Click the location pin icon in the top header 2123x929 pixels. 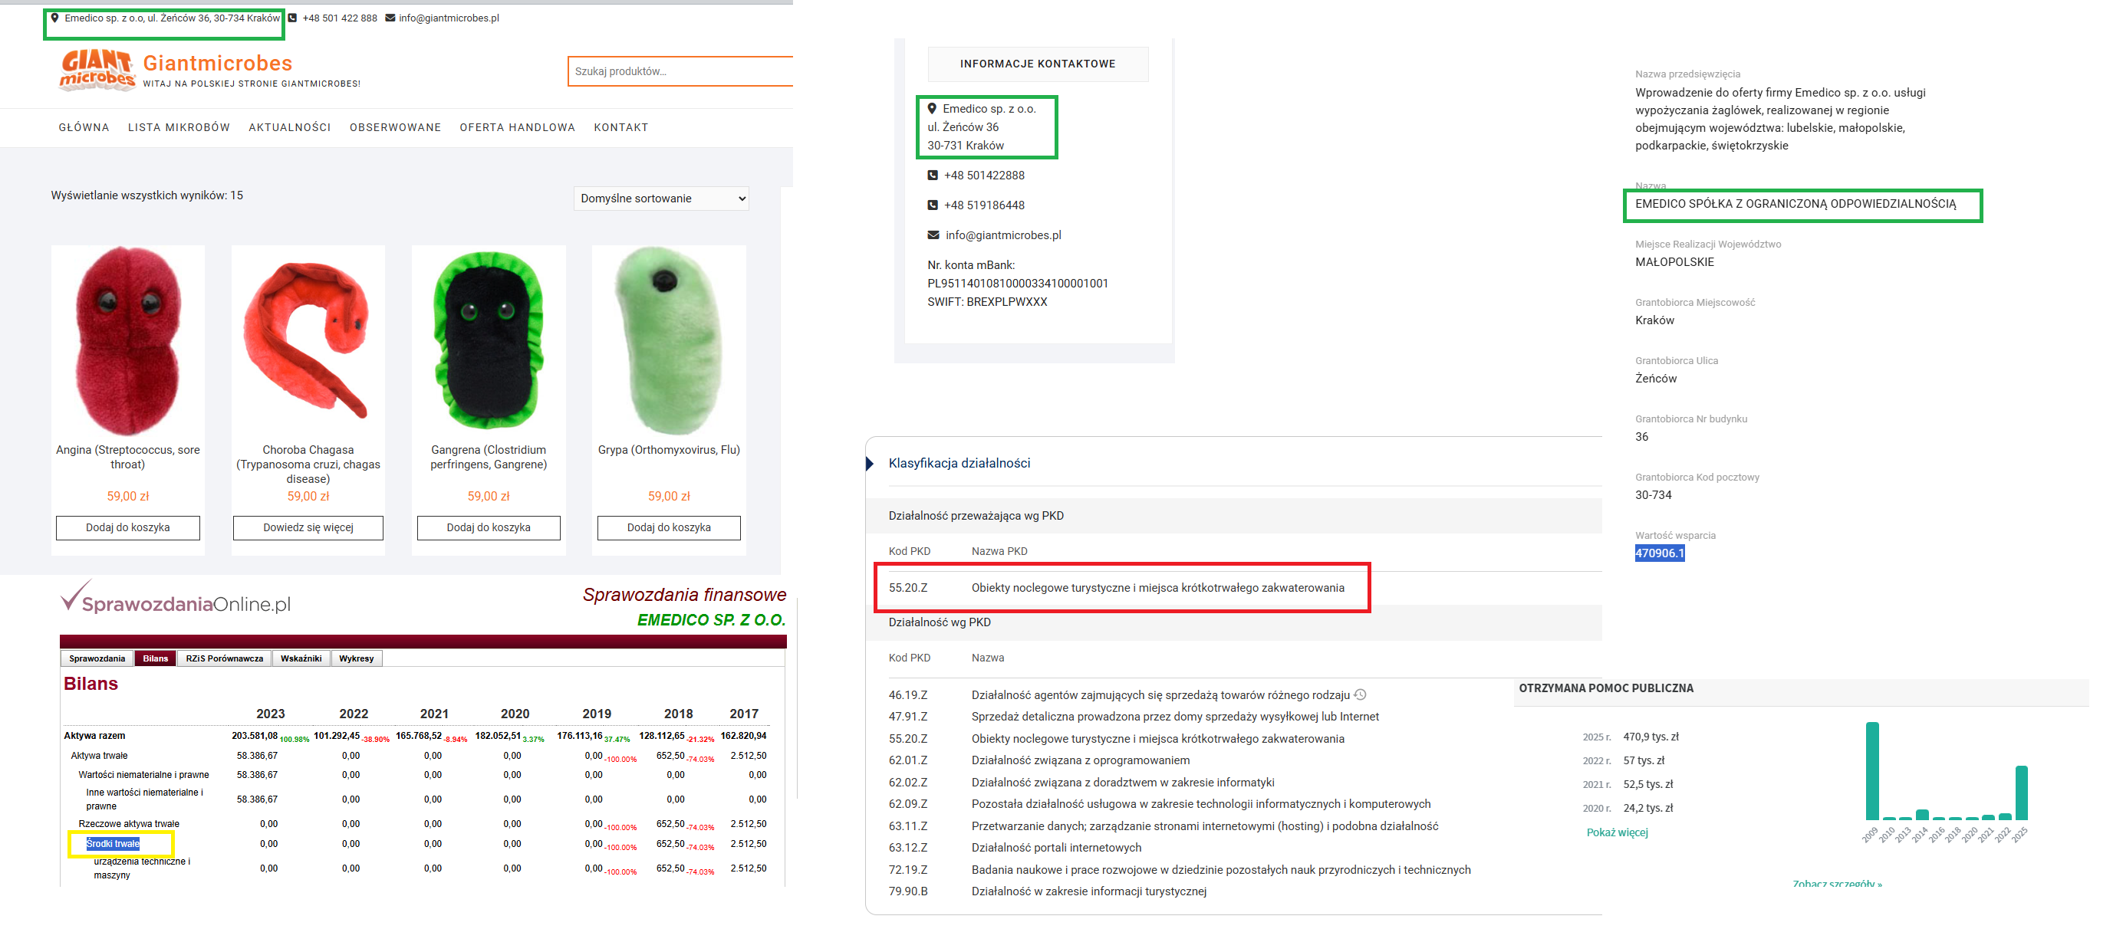point(54,18)
